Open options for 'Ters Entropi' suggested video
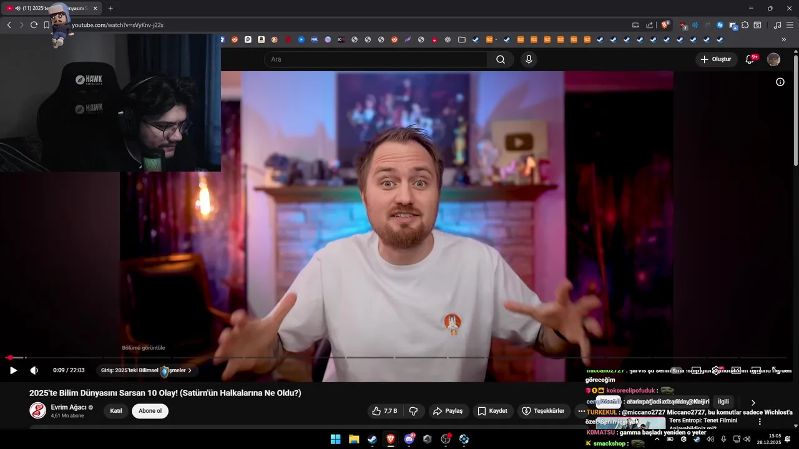 pyautogui.click(x=760, y=422)
